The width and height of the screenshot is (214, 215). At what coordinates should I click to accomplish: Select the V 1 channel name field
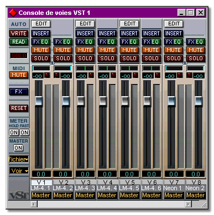pyautogui.click(x=41, y=182)
